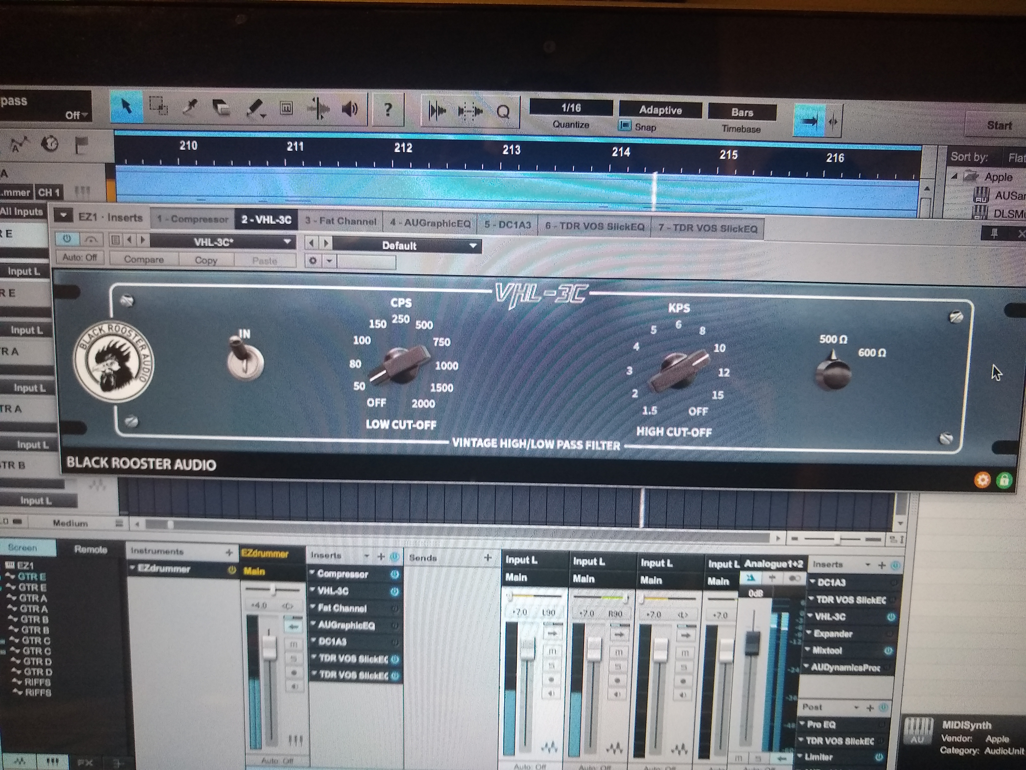Switch to 3 - Fat Channel tab
The image size is (1026, 770).
341,221
